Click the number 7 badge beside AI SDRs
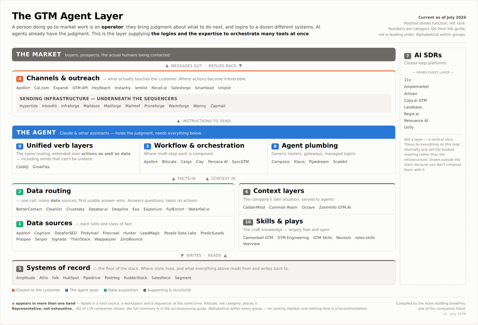The image size is (478, 325). click(407, 56)
